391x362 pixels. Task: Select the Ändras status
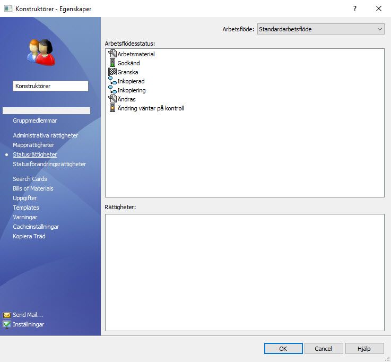[x=126, y=99]
